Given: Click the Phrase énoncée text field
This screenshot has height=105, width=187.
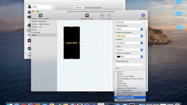Looking at the screenshot, I should (x=129, y=65).
